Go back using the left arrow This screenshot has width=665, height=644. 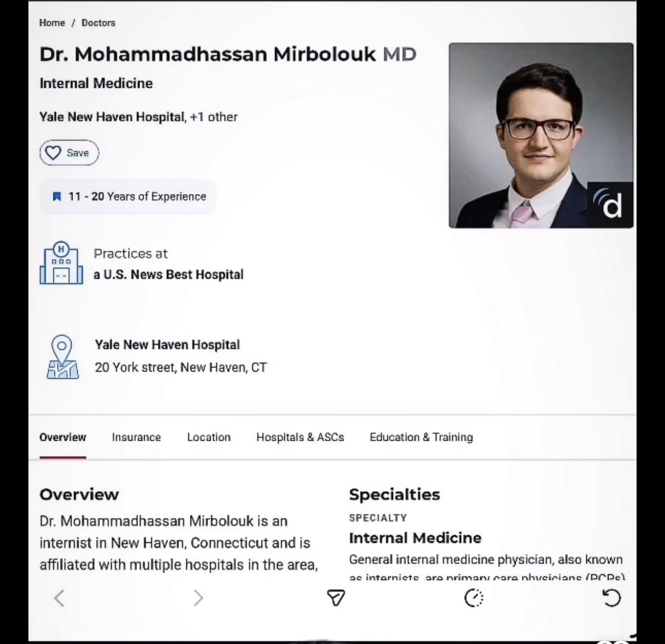[x=59, y=598]
